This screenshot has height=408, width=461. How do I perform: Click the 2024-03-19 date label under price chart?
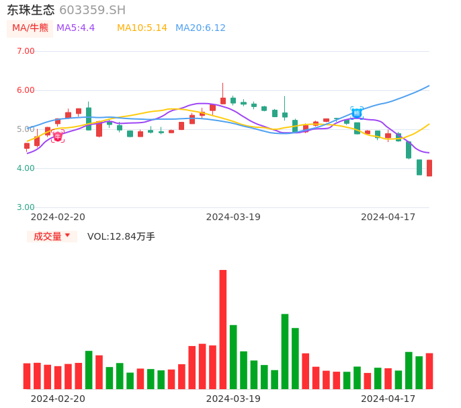233,217
